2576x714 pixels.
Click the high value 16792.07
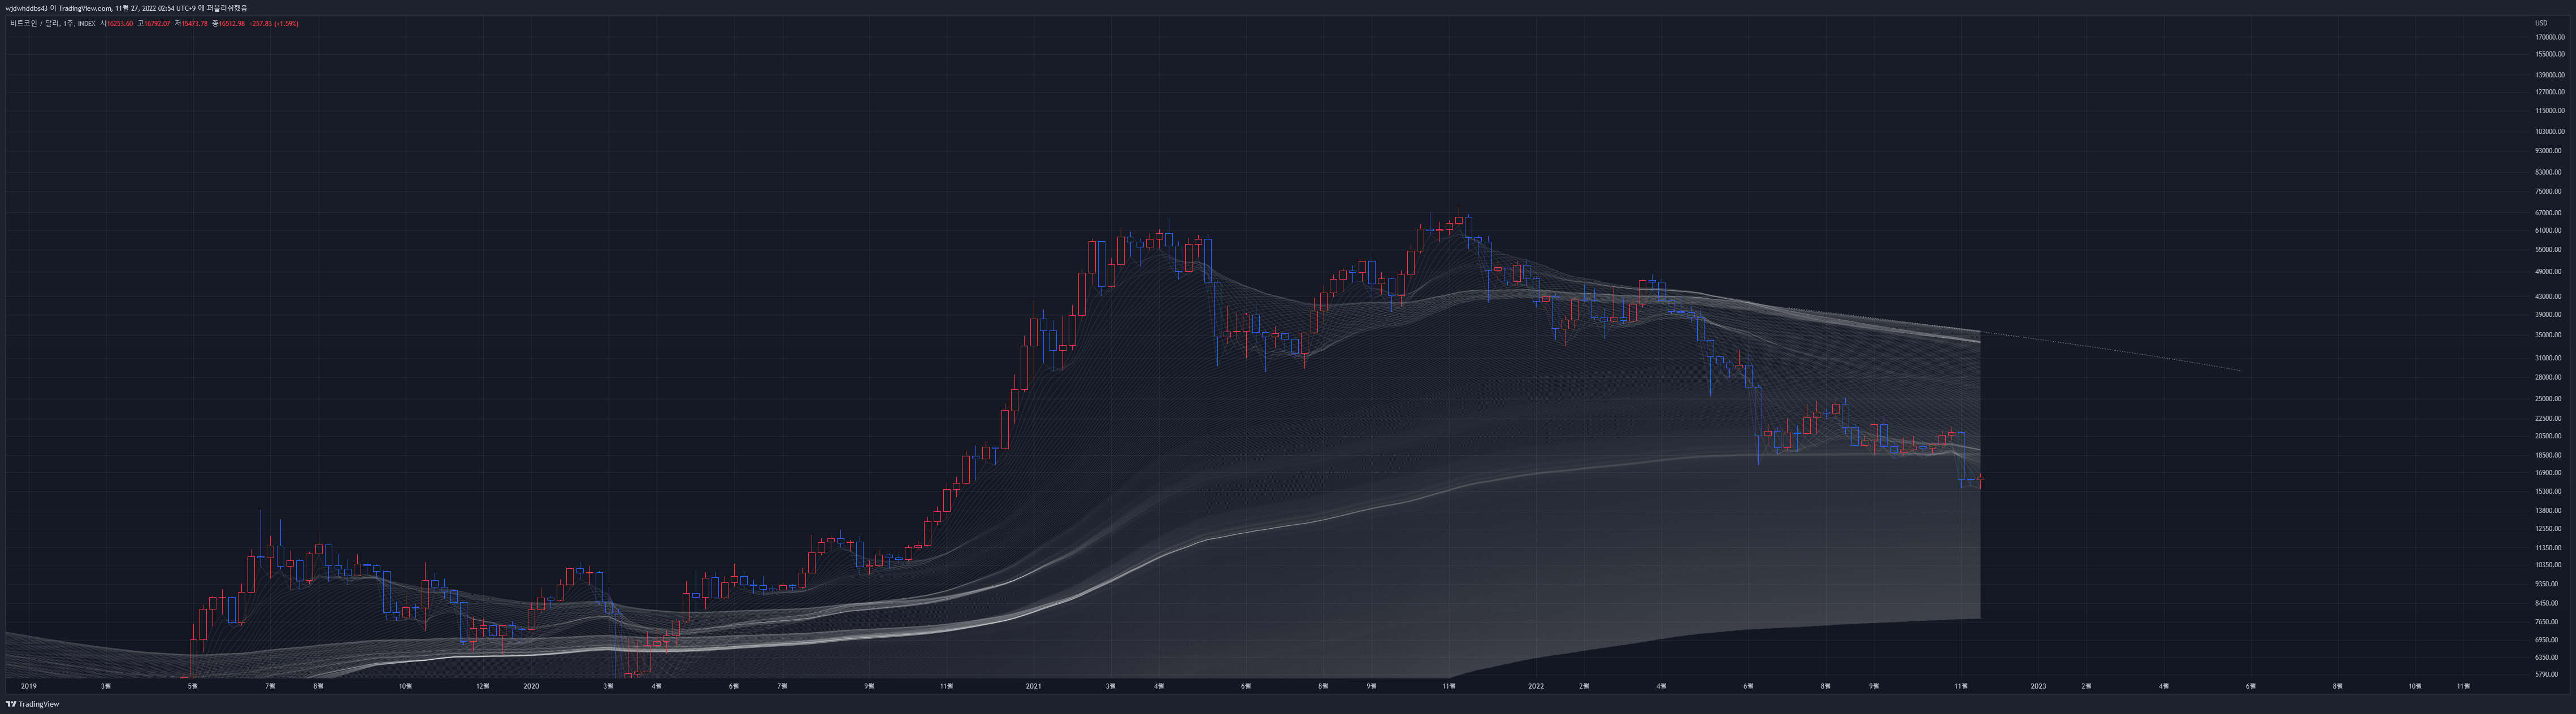(157, 23)
